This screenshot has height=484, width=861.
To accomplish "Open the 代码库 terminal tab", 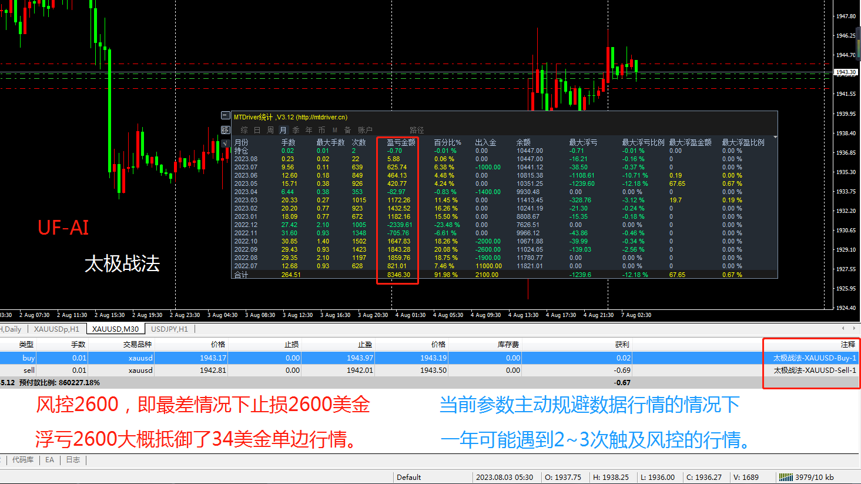I will [x=23, y=460].
